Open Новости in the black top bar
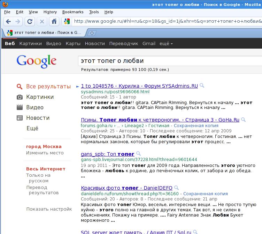This screenshot has width=262, height=234. tap(95, 44)
